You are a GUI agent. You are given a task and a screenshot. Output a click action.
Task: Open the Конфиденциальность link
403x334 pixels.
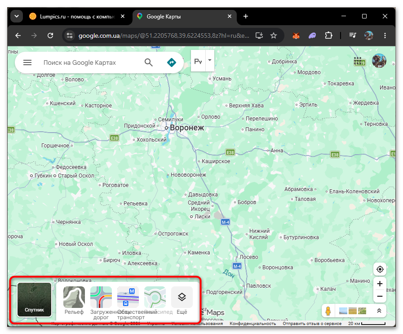click(x=253, y=324)
